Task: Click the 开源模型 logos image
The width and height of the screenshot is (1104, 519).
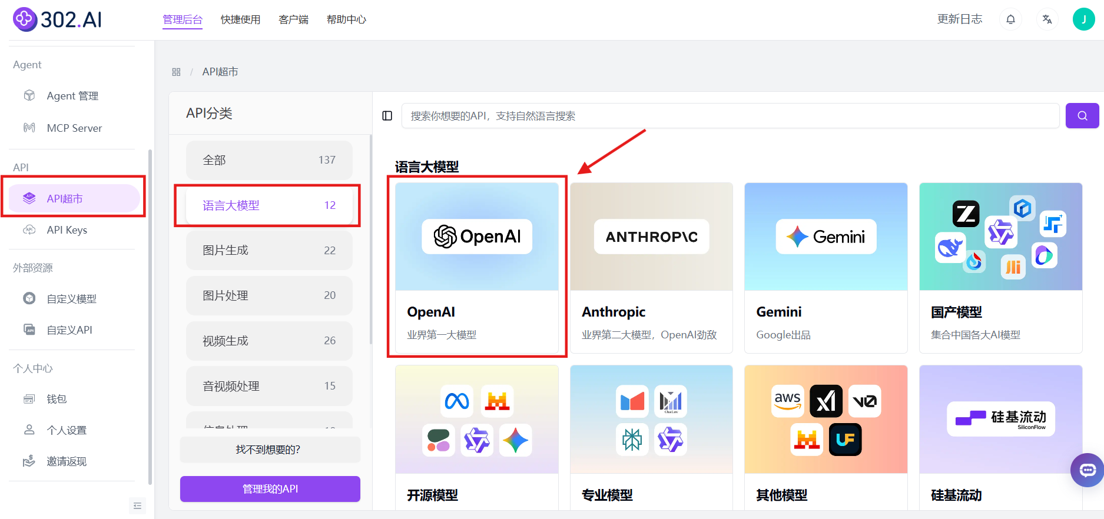Action: click(x=477, y=419)
